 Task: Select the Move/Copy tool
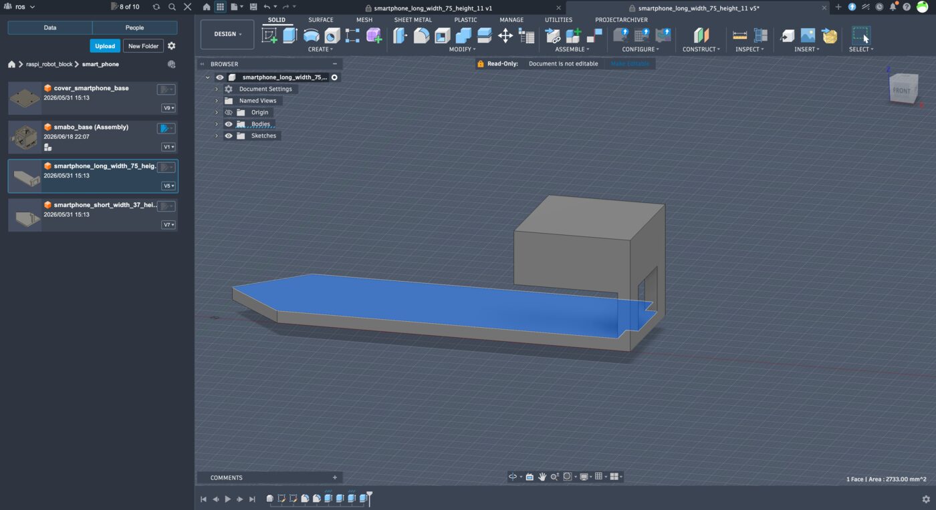505,35
